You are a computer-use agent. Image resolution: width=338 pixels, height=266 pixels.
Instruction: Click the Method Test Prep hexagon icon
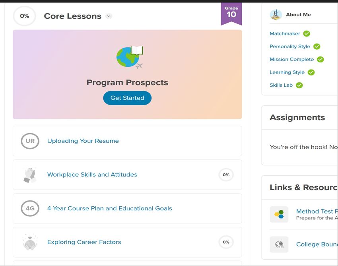click(279, 215)
